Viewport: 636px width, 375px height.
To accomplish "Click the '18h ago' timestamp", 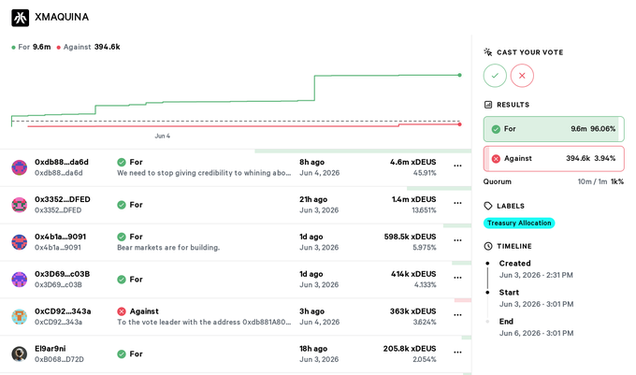I will tap(313, 348).
